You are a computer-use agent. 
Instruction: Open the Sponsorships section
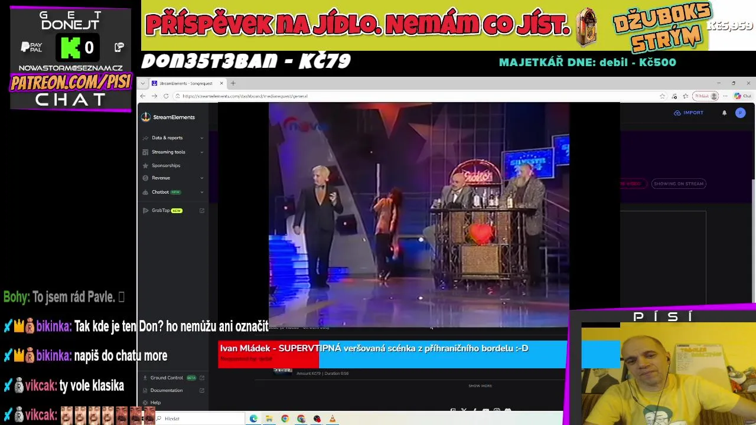tap(166, 165)
